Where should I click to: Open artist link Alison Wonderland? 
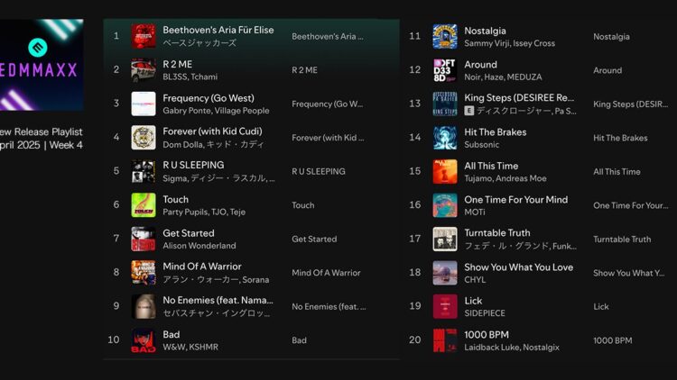(199, 246)
